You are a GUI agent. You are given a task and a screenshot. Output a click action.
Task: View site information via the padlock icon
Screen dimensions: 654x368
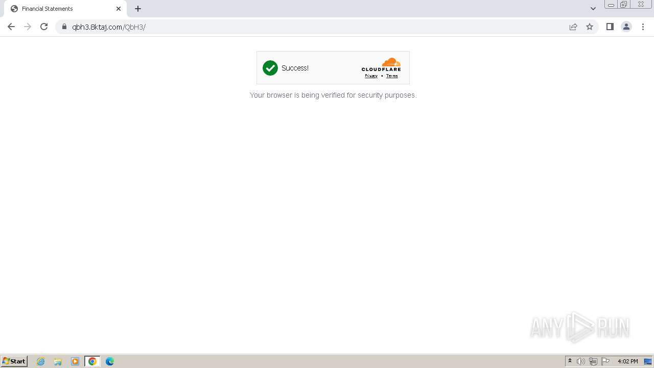[x=64, y=27]
